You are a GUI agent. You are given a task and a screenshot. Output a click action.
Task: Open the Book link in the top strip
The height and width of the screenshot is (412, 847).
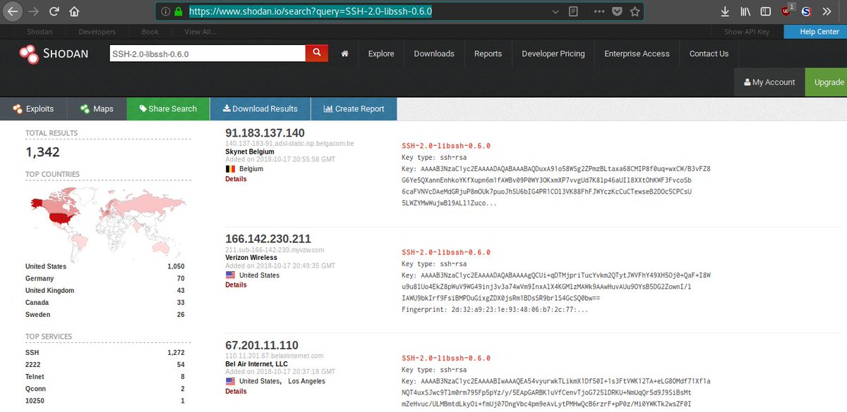[150, 32]
